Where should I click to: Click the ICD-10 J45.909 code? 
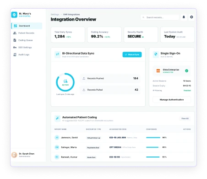[x=118, y=137]
